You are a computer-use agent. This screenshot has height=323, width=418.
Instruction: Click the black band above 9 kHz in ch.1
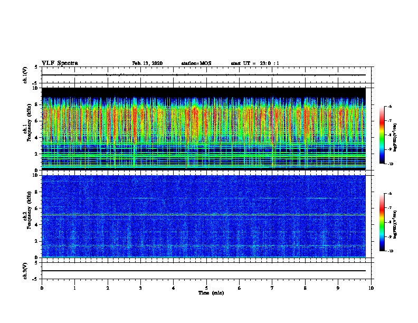(x=204, y=92)
